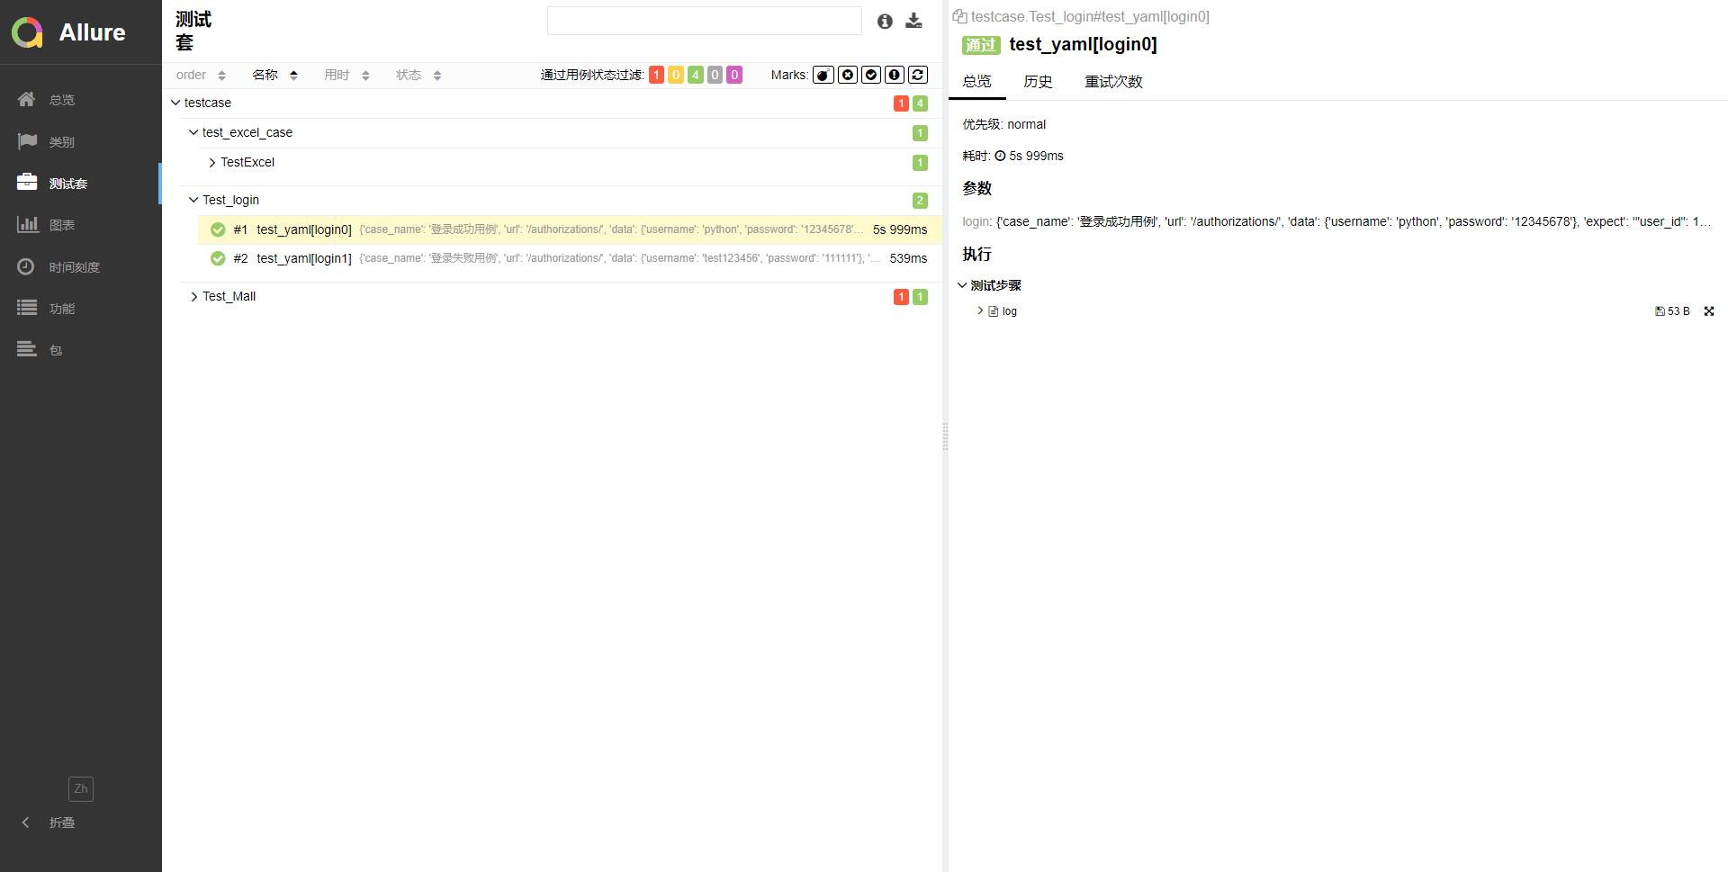Toggle the new-failed cross mark filter
Image resolution: width=1728 pixels, height=872 pixels.
click(848, 75)
